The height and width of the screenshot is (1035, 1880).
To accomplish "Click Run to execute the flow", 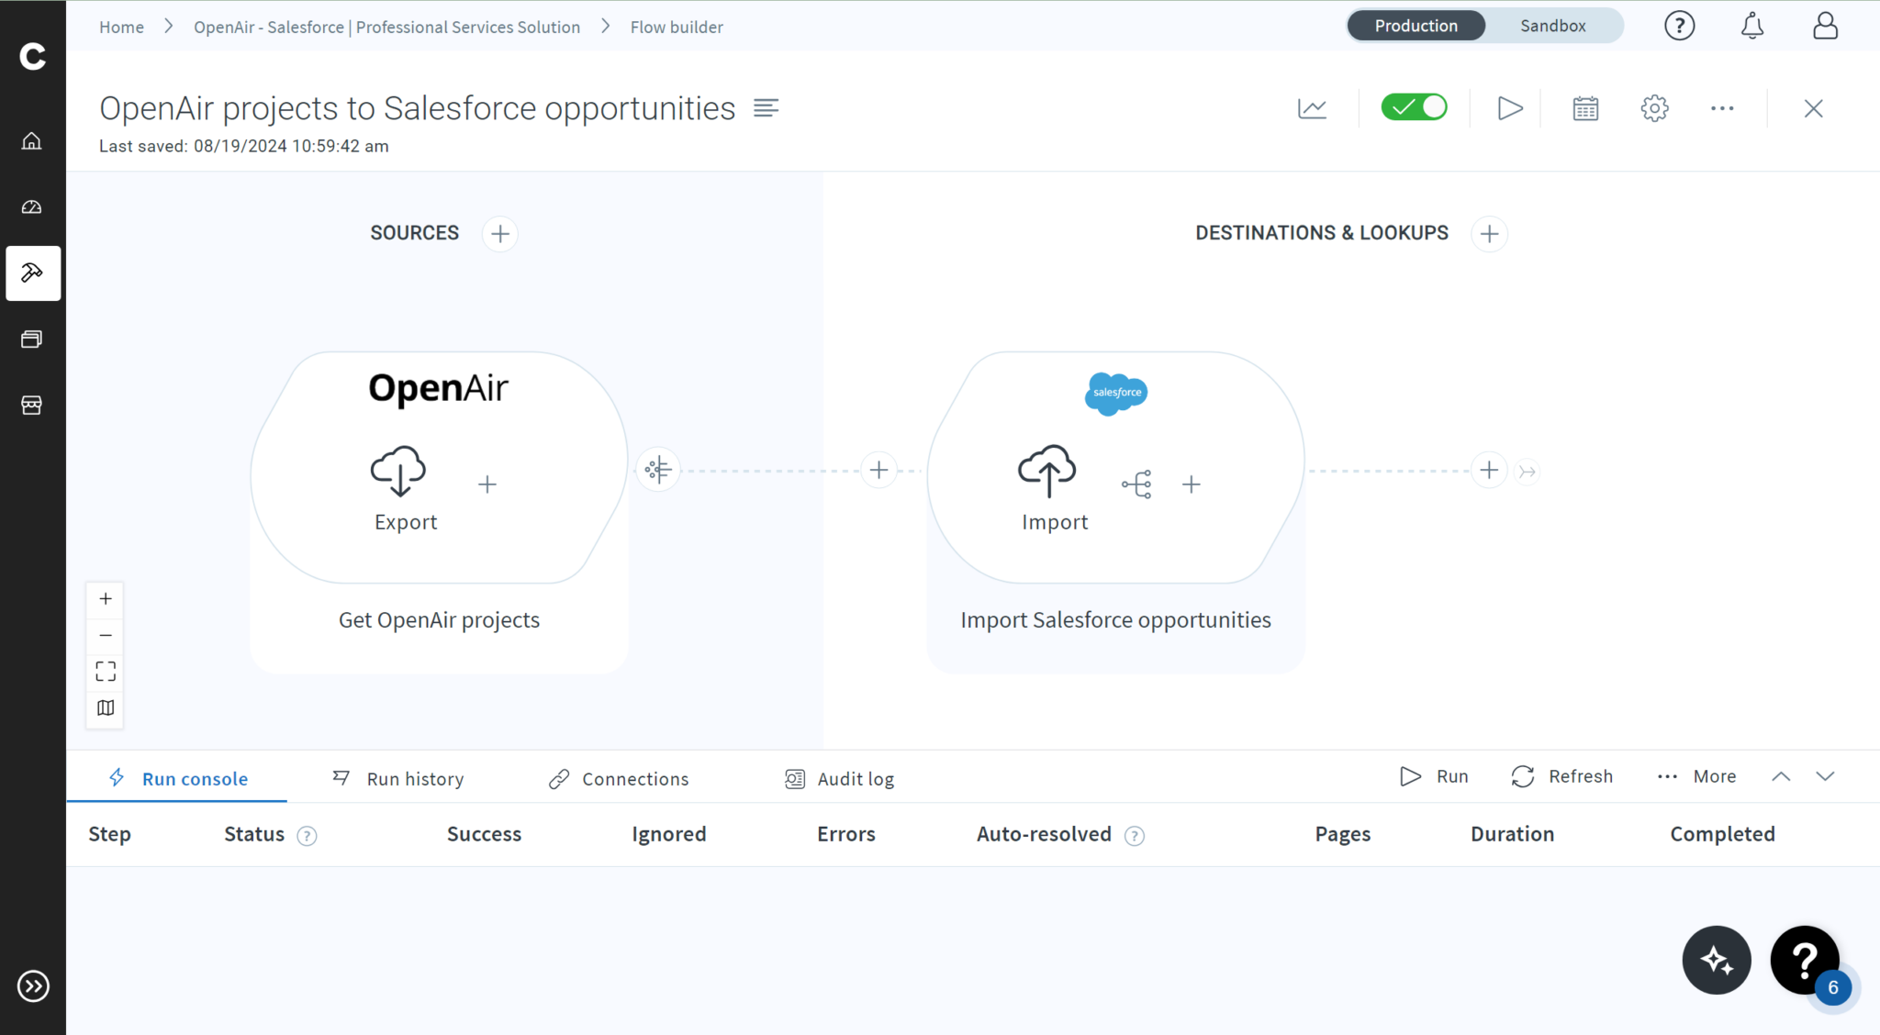I will [x=1434, y=776].
